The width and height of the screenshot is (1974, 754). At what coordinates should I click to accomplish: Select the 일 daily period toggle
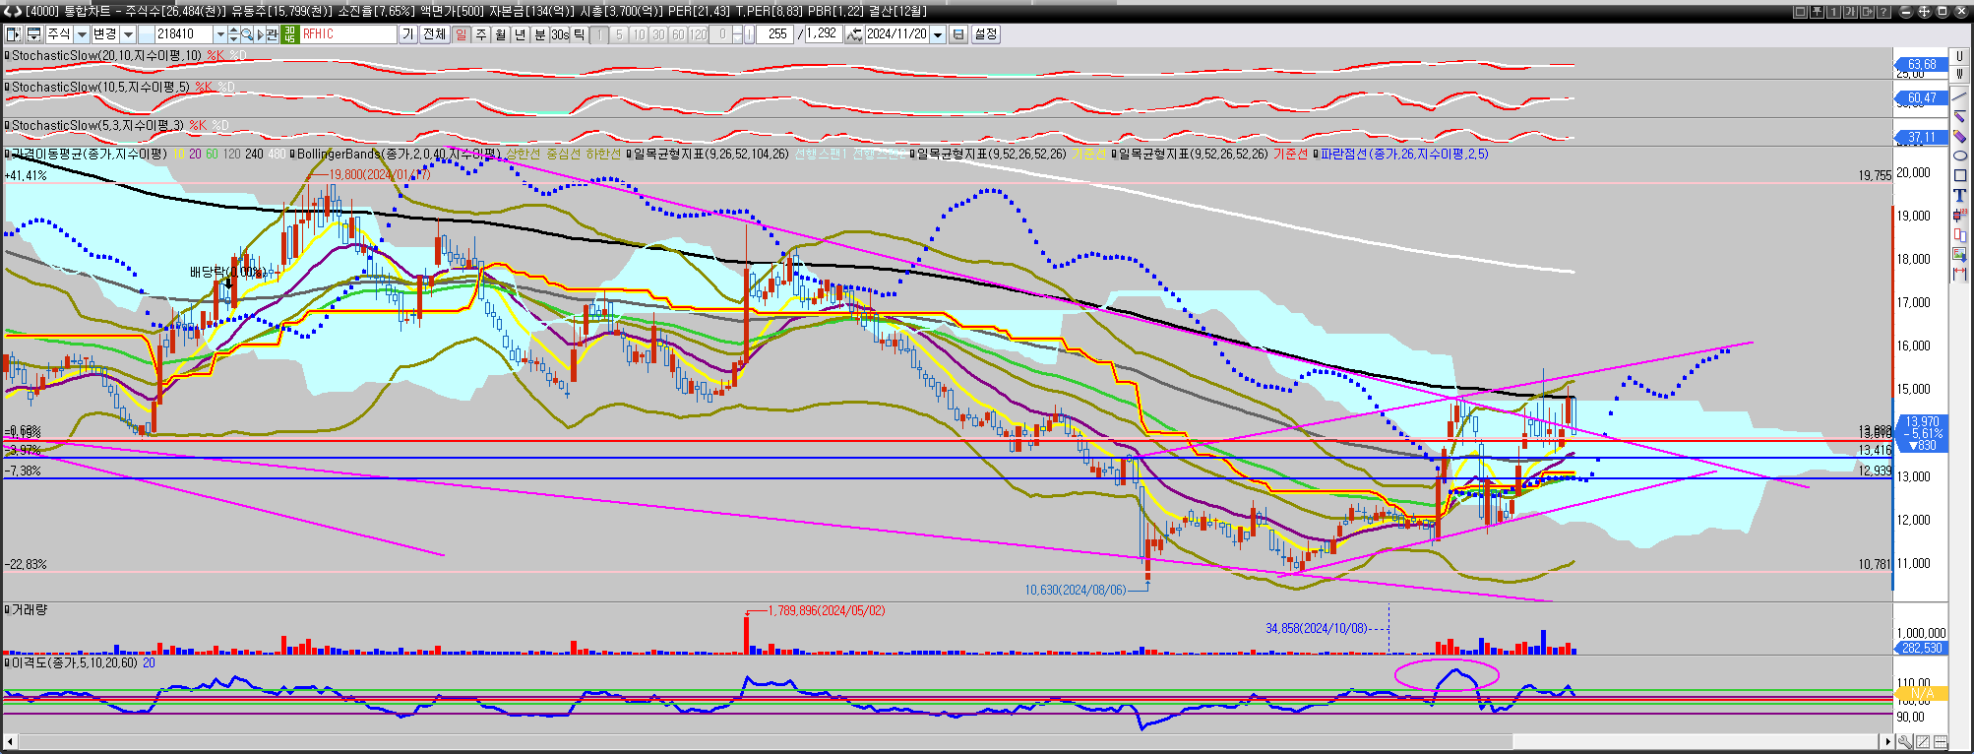point(462,34)
